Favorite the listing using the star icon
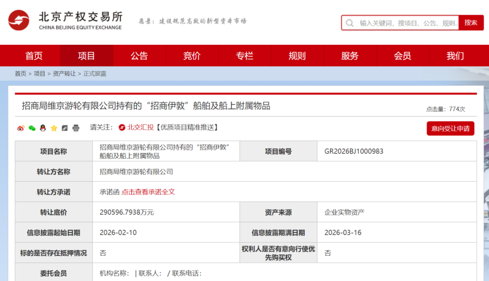Image resolution: width=489 pixels, height=281 pixels. [x=53, y=128]
